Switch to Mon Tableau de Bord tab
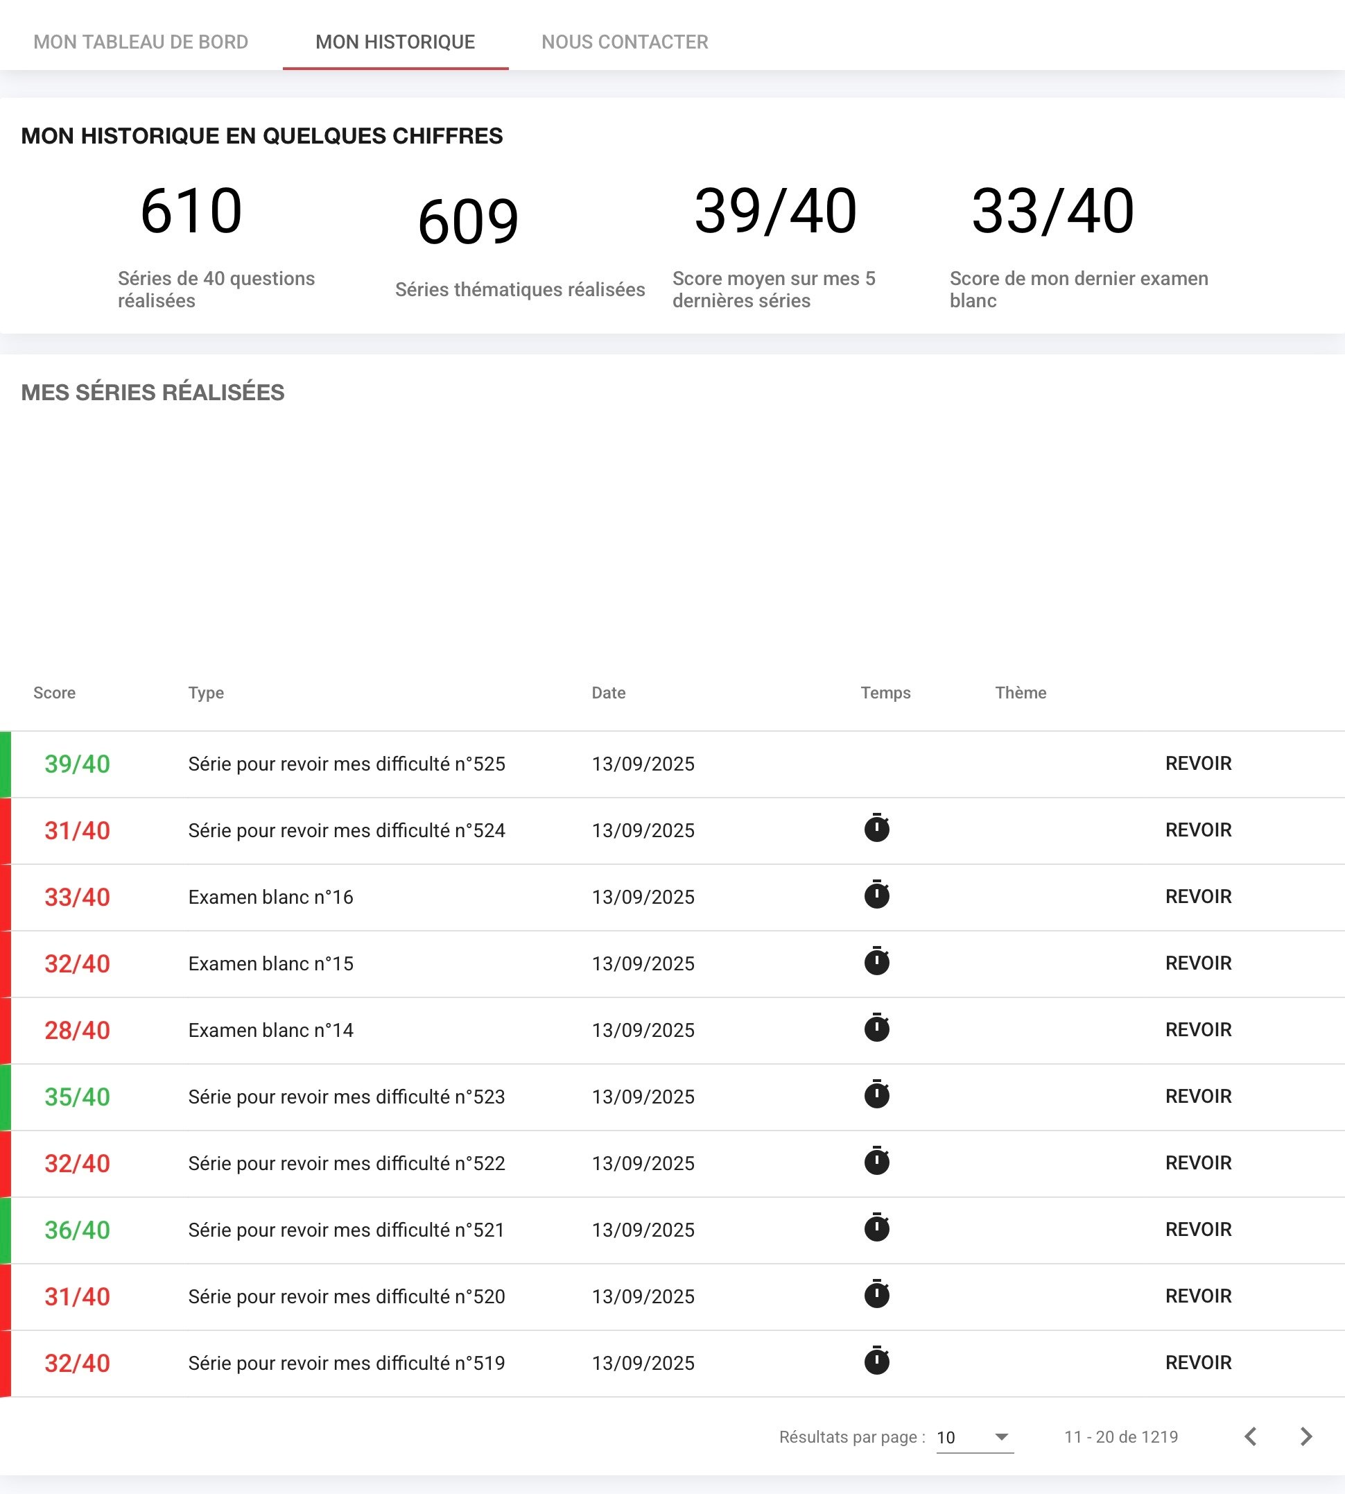The image size is (1345, 1494). [x=141, y=42]
